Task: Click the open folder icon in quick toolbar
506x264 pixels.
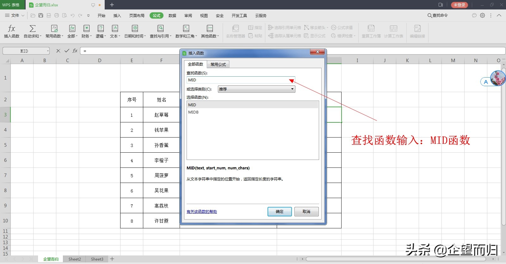Action: point(33,15)
